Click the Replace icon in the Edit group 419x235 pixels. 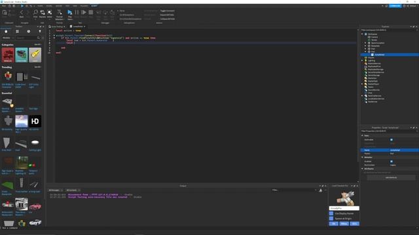coord(43,12)
